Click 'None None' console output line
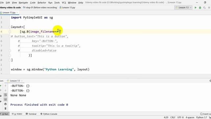The width and height of the screenshot is (211, 119). point(18,95)
